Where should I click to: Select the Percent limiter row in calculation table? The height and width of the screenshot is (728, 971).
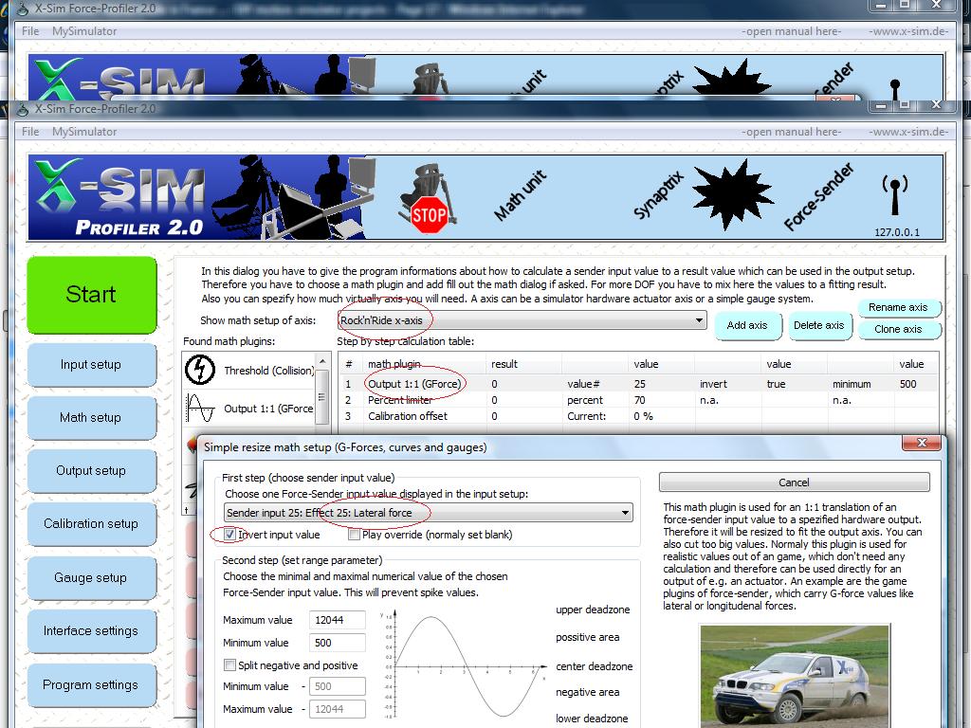point(638,400)
